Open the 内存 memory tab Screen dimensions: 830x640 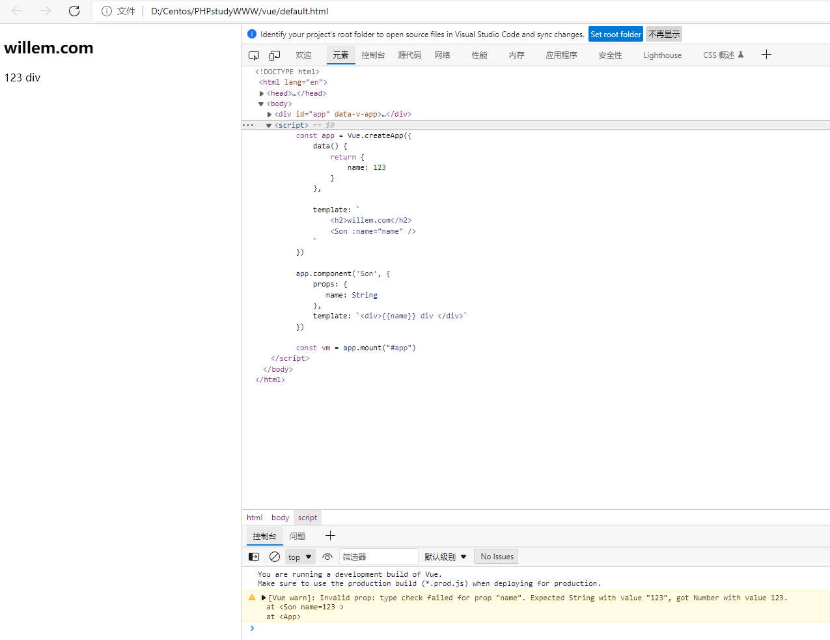[516, 55]
